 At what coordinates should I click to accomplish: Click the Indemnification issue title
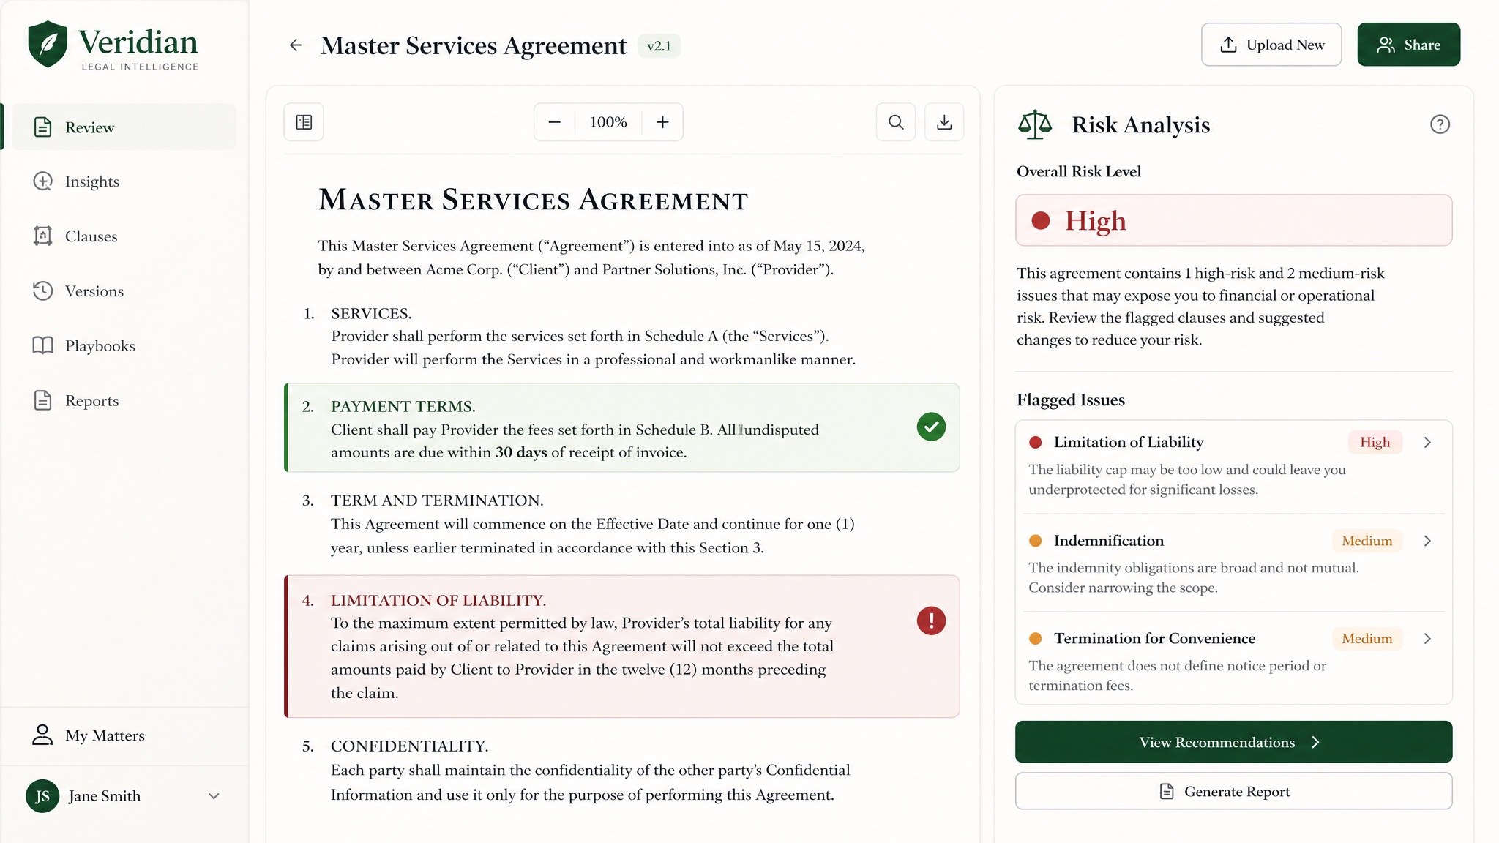pos(1108,541)
